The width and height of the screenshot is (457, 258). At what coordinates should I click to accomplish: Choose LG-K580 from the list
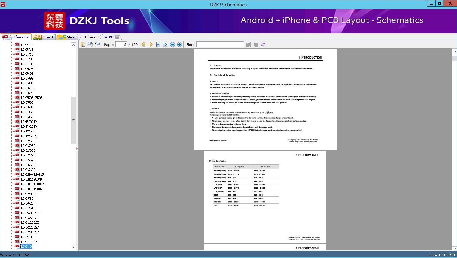tap(27, 199)
